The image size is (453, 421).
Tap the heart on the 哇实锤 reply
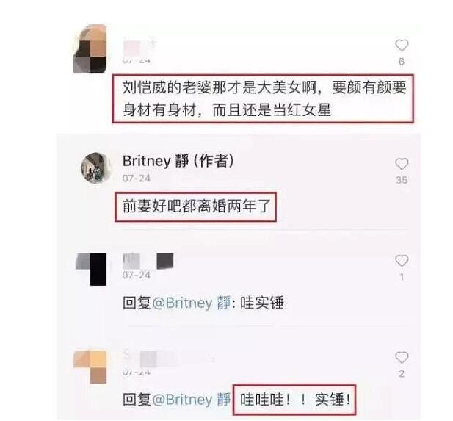click(x=402, y=261)
